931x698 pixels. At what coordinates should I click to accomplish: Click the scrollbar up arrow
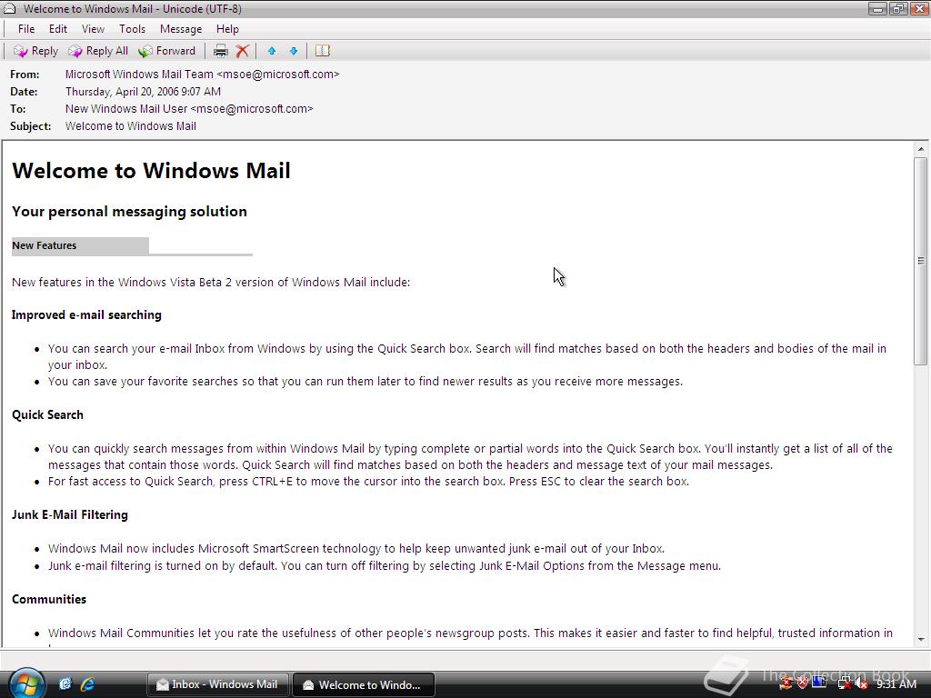point(921,149)
